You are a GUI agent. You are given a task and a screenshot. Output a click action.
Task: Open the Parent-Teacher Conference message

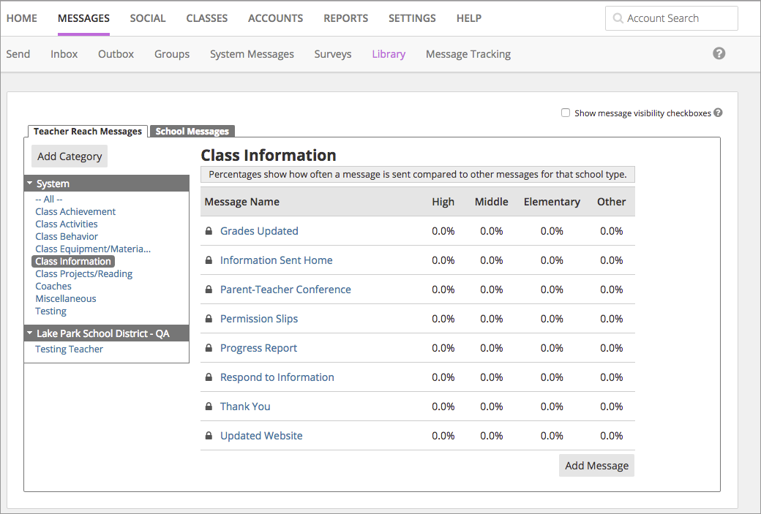[285, 289]
